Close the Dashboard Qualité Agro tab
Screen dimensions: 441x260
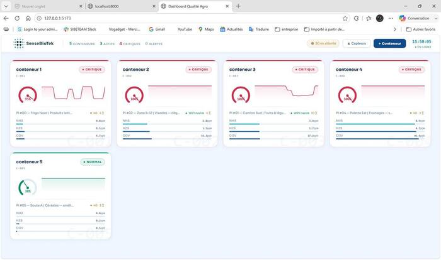coord(227,6)
